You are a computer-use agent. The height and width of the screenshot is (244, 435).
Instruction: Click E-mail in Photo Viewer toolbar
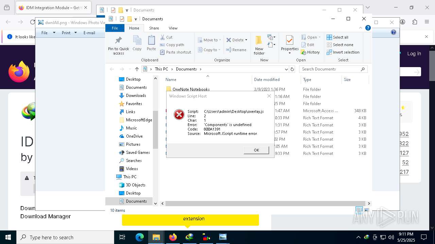coord(89,33)
